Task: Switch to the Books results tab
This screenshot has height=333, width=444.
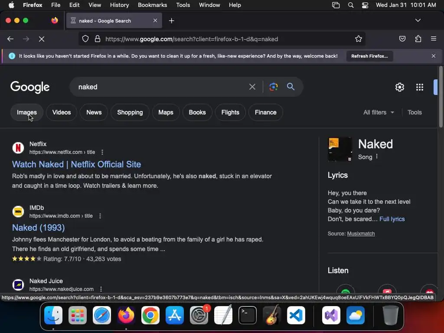Action: click(x=197, y=112)
